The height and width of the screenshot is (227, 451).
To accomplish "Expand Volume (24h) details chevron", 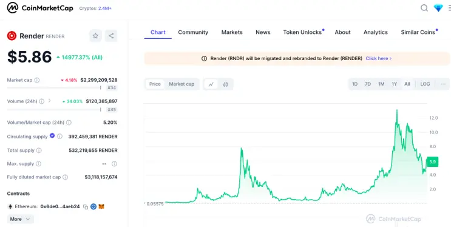I will (x=50, y=101).
